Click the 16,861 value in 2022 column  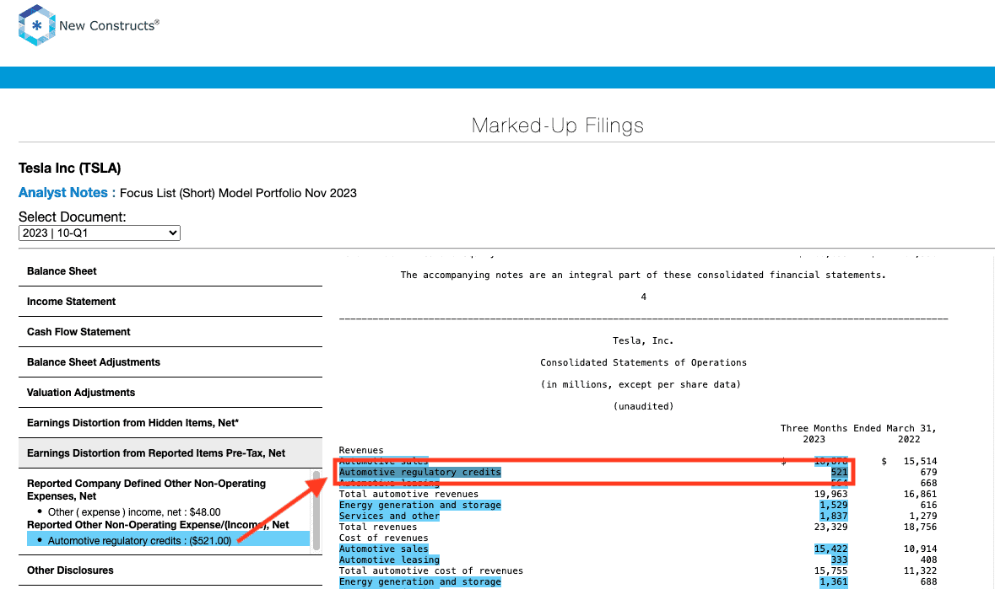point(920,494)
